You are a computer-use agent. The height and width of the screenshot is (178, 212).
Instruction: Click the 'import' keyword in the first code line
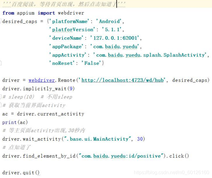pyautogui.click(x=46, y=13)
